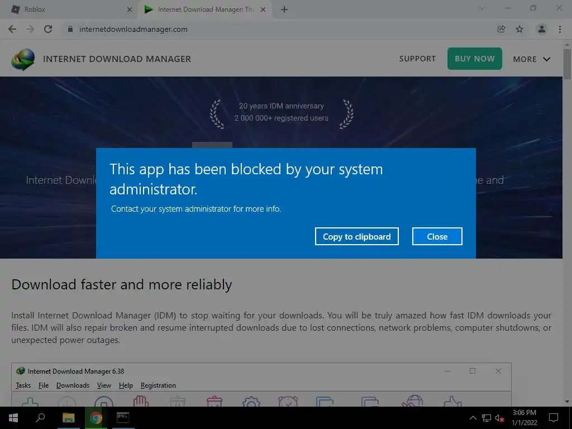Open the tab search chevron in the title bar

pos(482,8)
